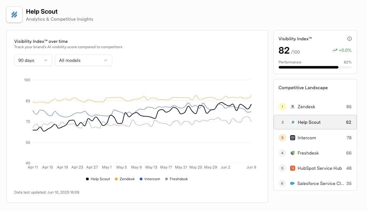Click the 'Track your brand's AI visibility' description
Viewport: 367px width, 211px height.
coord(68,47)
